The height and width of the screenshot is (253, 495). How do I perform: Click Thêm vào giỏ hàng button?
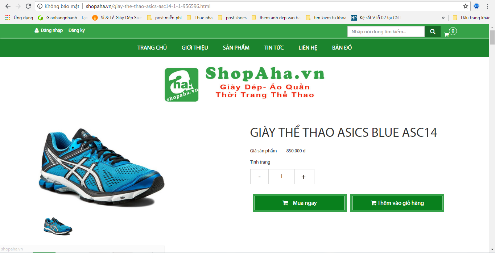[x=397, y=203]
